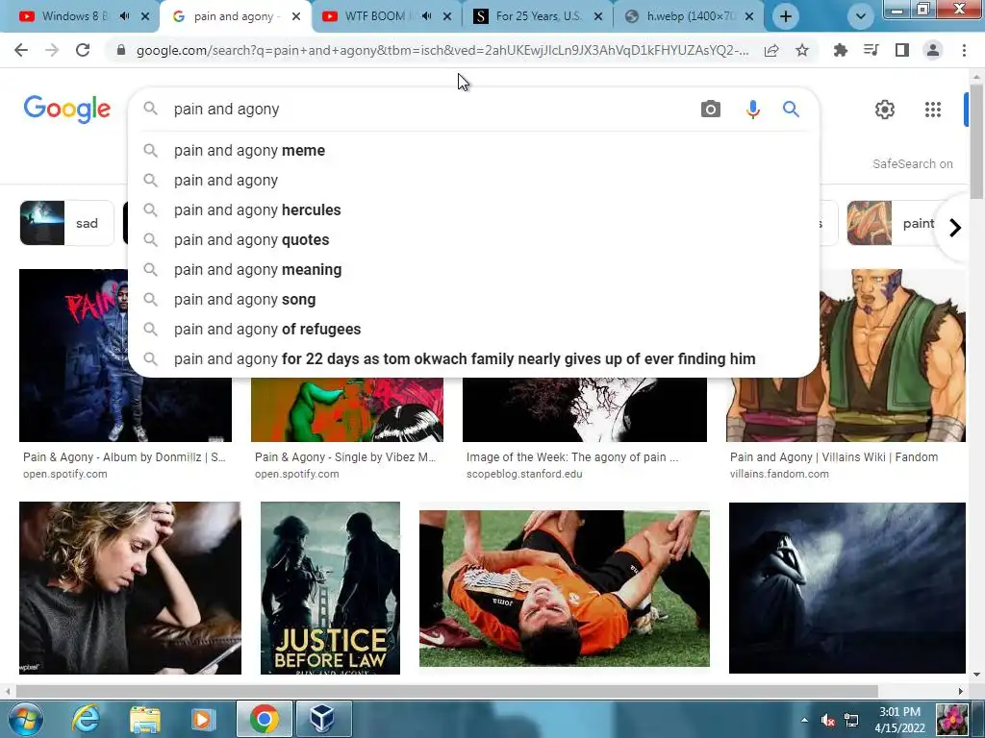
Task: Select suggestion pain and agony meme
Action: point(473,151)
